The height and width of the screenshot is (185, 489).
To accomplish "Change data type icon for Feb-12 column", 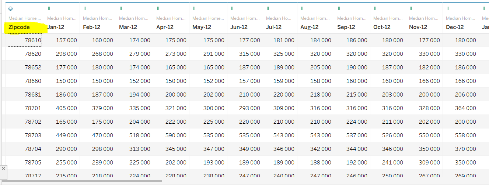I will pyautogui.click(x=85, y=8).
